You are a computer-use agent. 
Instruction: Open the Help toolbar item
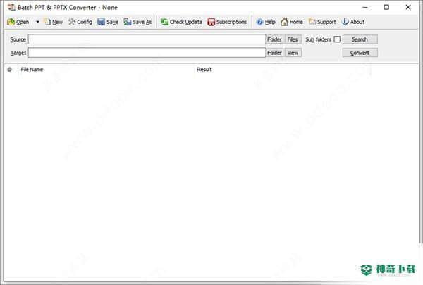(266, 22)
